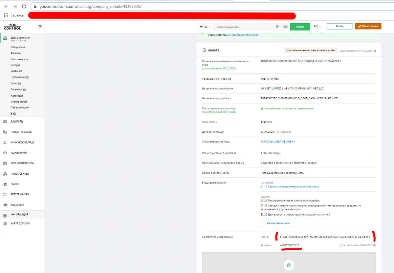The image size is (394, 273).
Task: Click the Мониторинг eye icon
Action: [5, 153]
